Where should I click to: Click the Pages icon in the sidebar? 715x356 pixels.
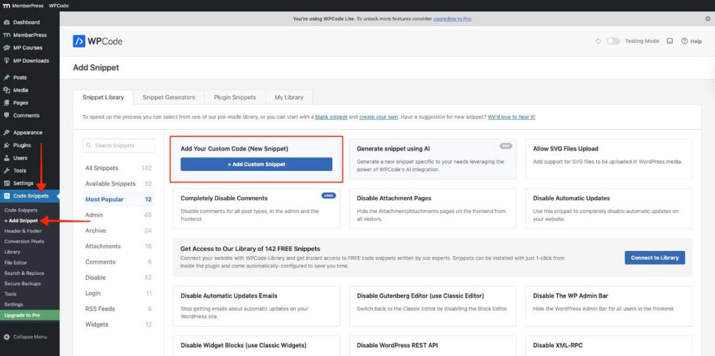7,103
